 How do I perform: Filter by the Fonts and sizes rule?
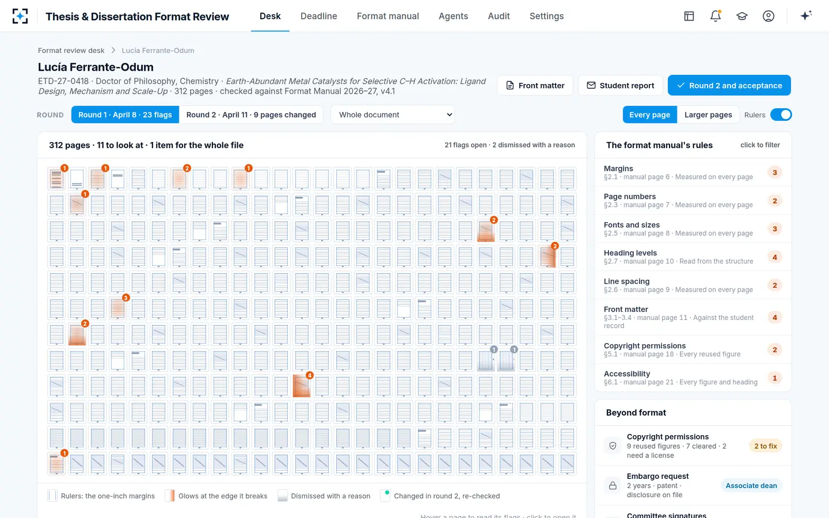pos(693,228)
